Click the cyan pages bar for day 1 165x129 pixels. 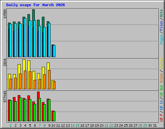click(x=11, y=40)
